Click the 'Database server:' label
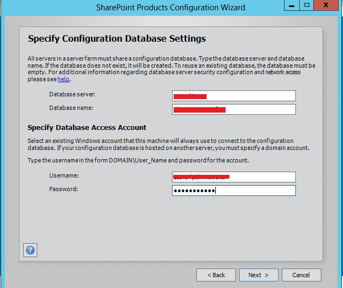Screen dimensions: 343x288 coord(72,94)
